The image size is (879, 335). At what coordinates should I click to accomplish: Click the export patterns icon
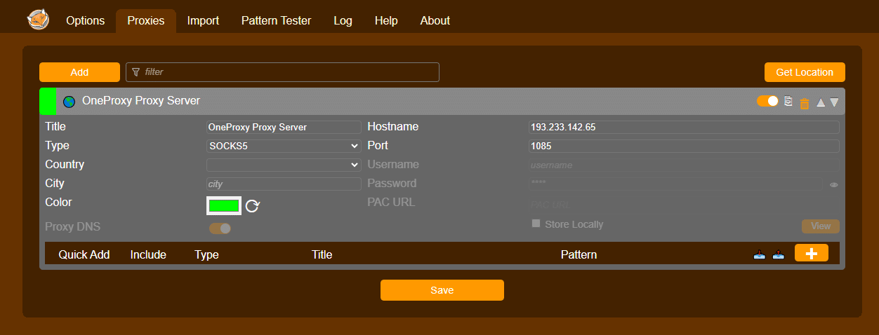(x=778, y=254)
